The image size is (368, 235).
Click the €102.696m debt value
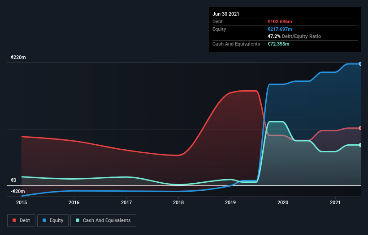tap(280, 22)
